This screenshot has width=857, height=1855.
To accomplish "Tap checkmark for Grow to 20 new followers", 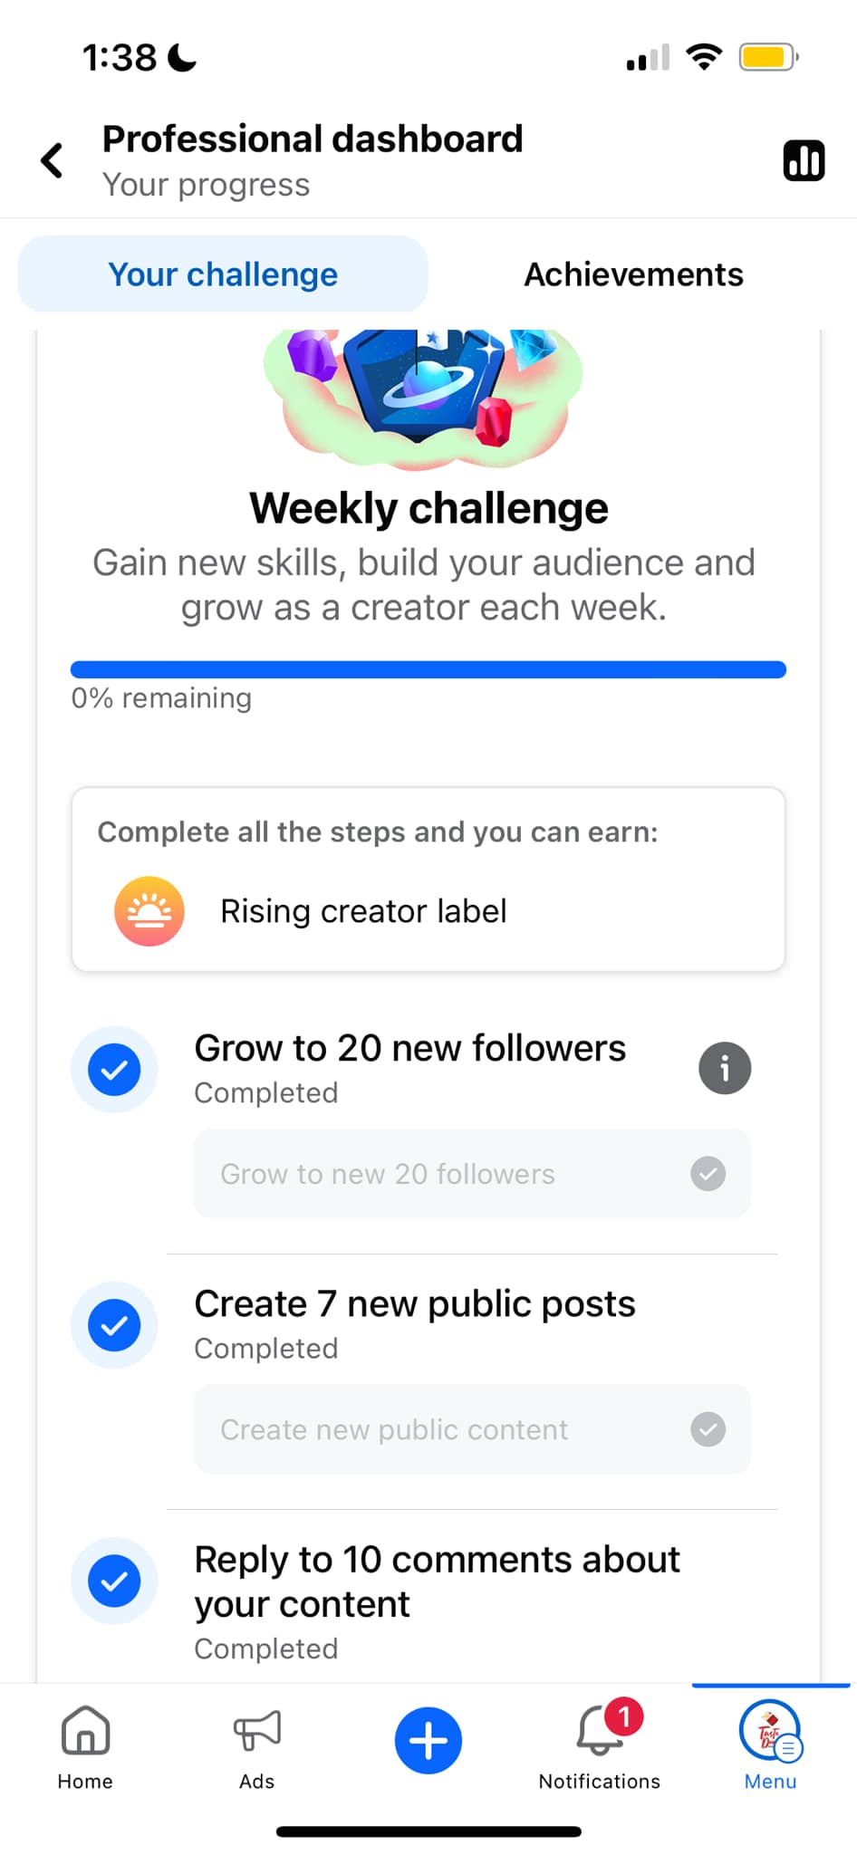I will click(x=114, y=1070).
